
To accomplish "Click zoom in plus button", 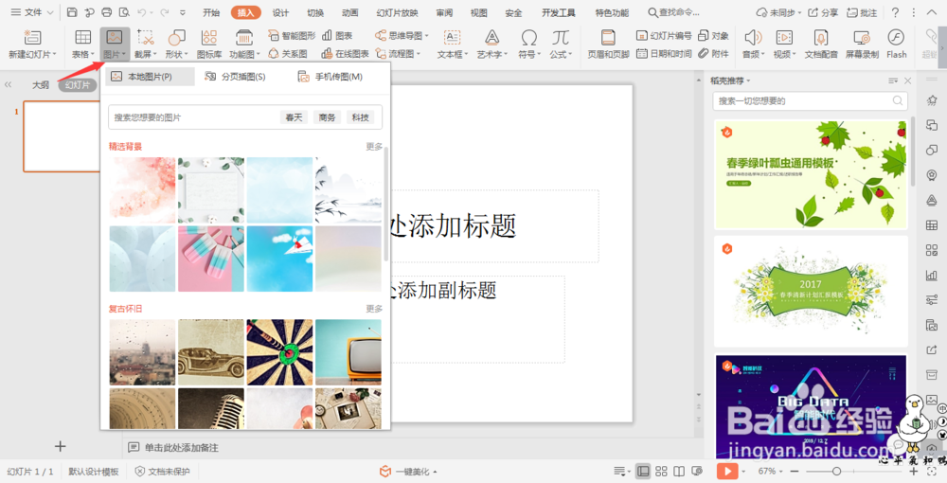I will (x=913, y=471).
